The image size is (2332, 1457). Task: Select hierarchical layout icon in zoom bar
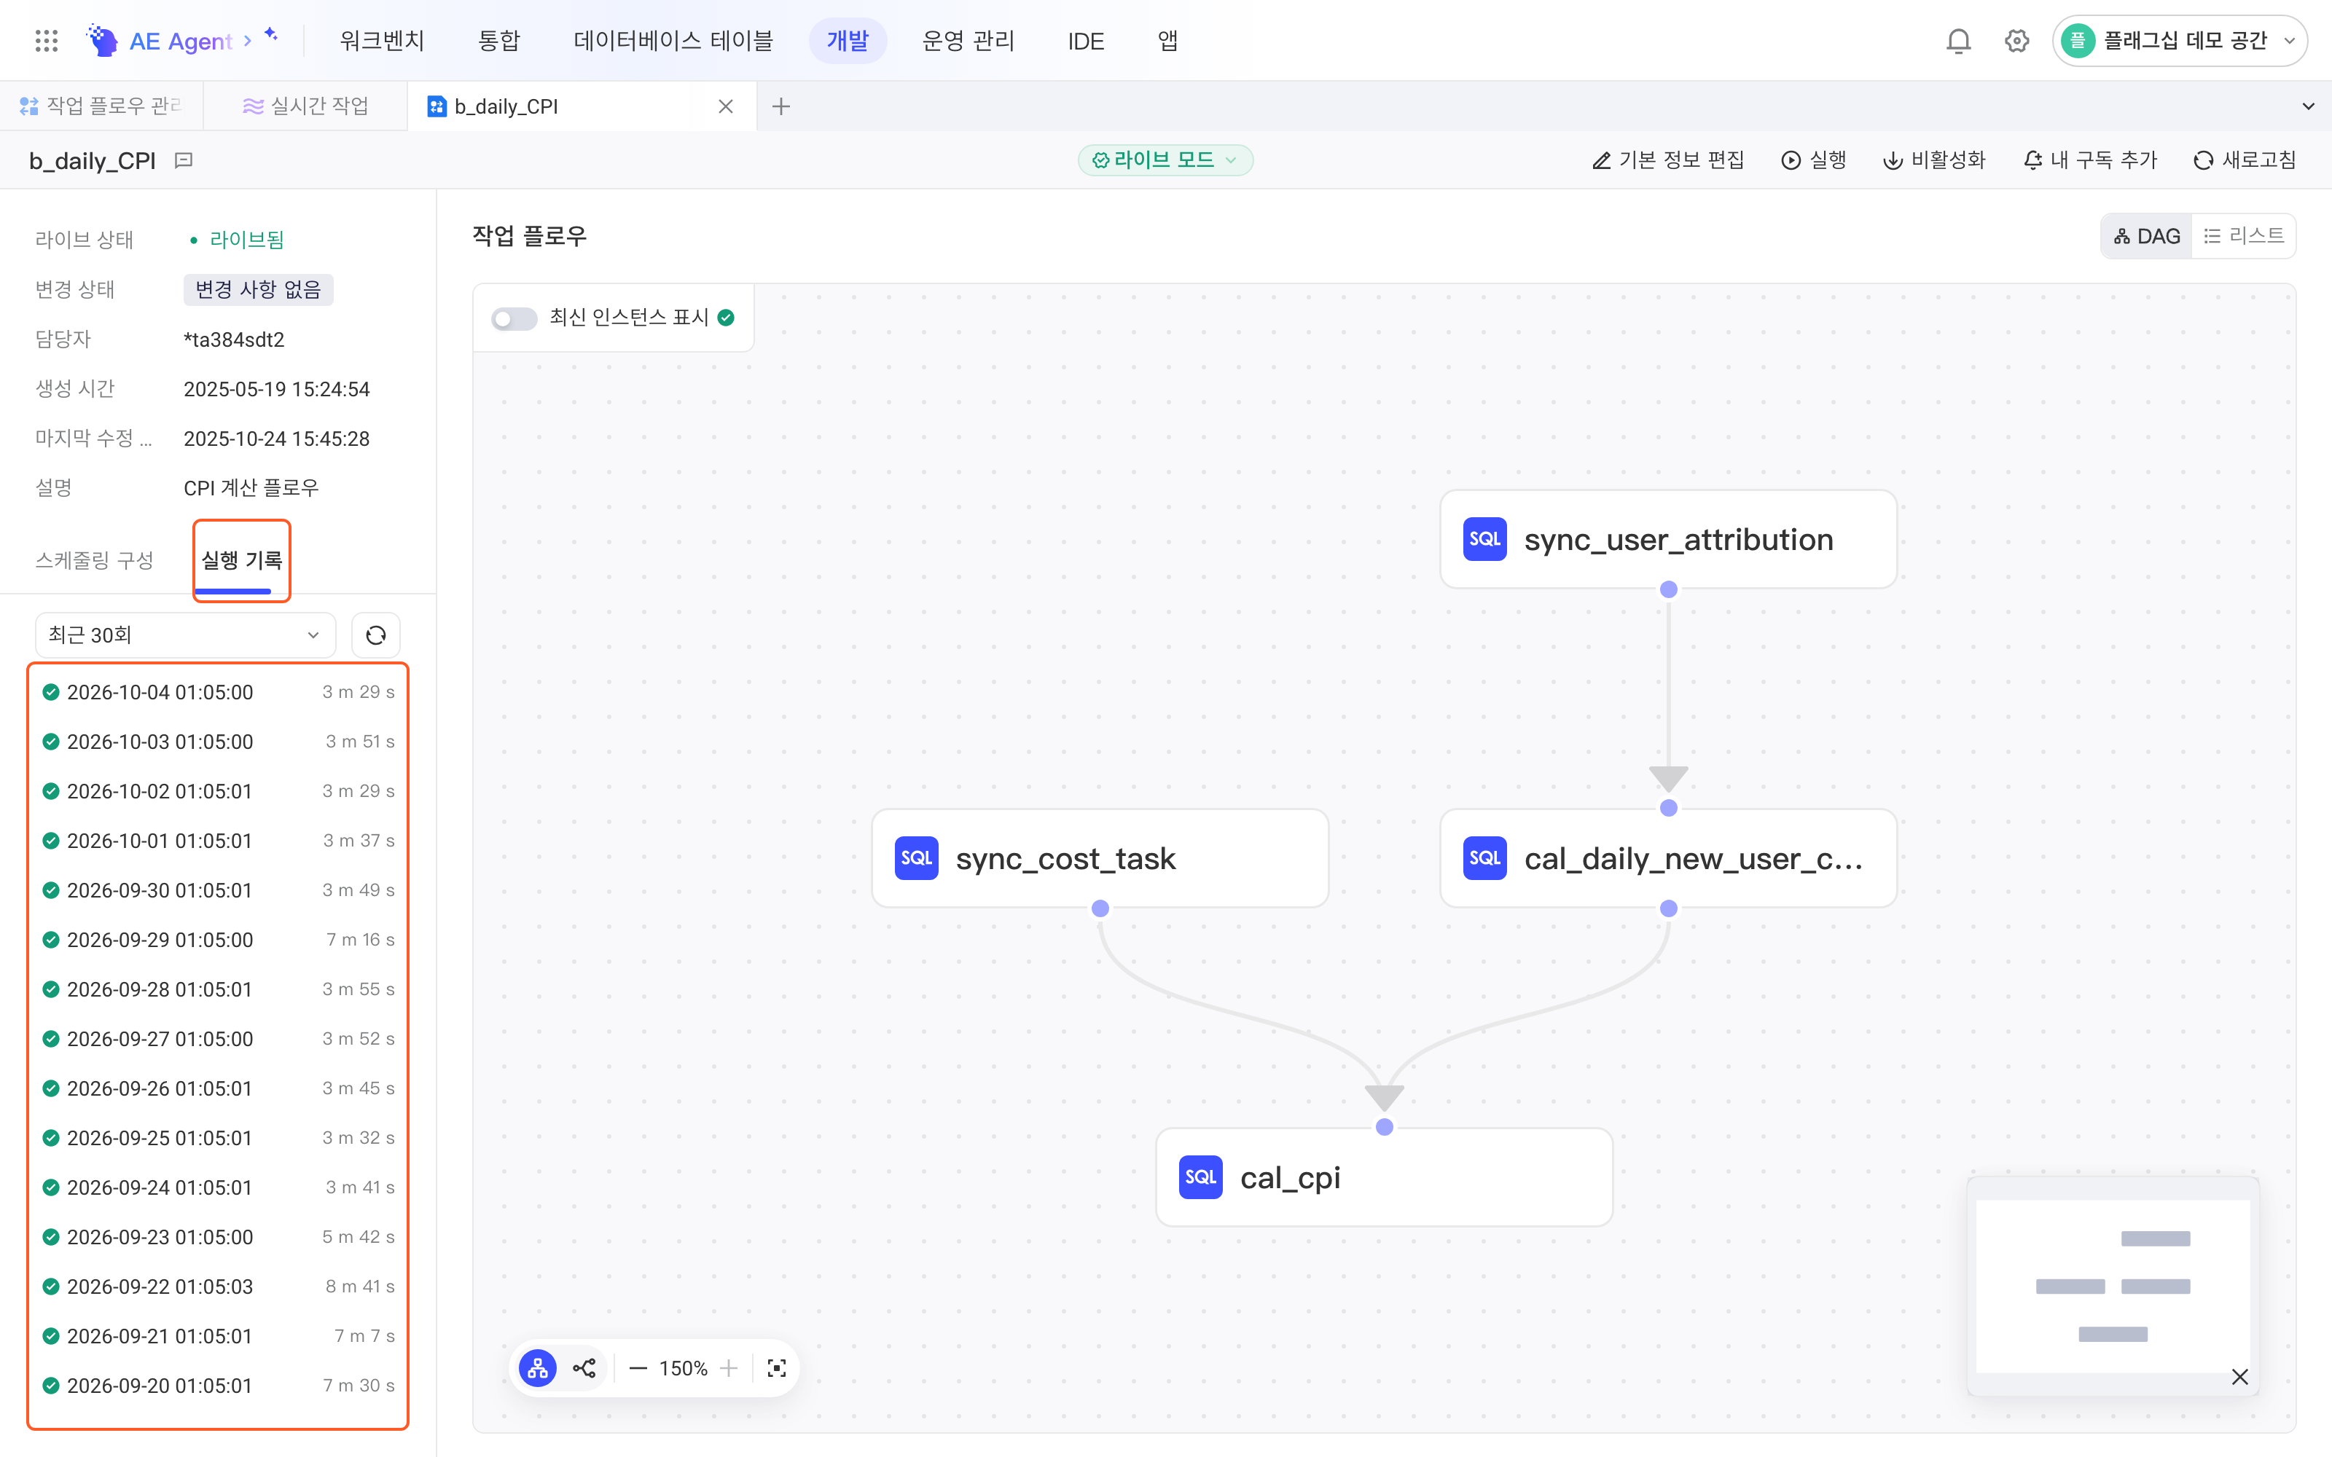click(x=538, y=1368)
